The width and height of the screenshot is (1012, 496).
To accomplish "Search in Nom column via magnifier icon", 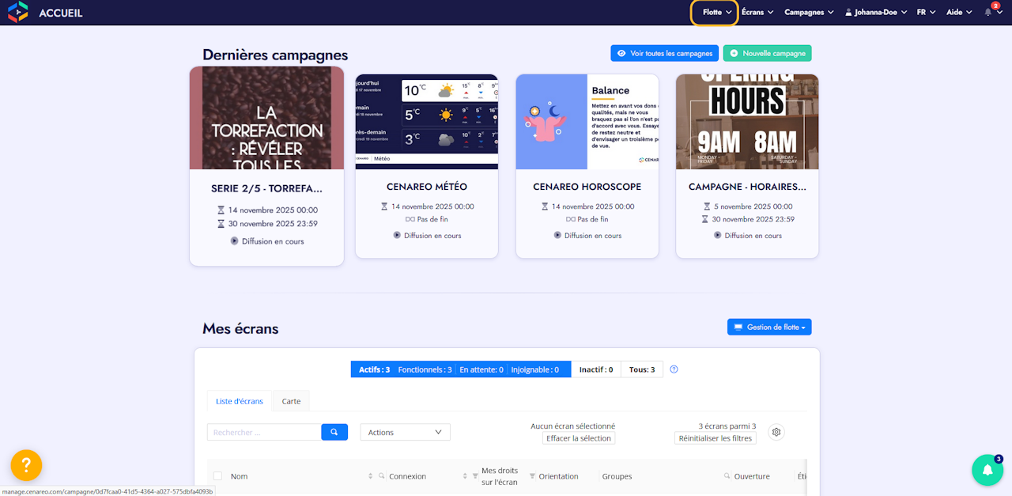I will point(382,476).
